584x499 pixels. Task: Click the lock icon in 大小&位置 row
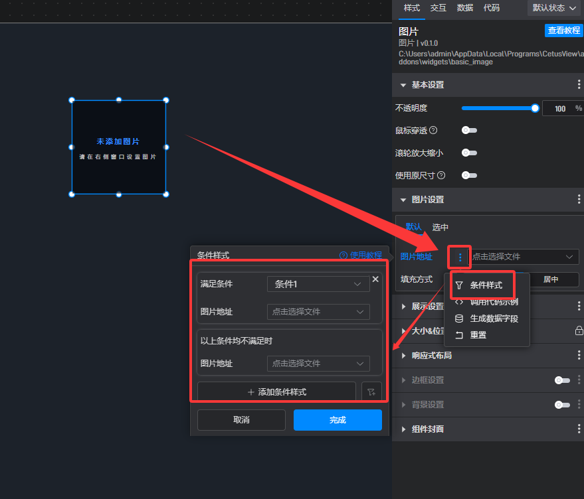(x=579, y=330)
